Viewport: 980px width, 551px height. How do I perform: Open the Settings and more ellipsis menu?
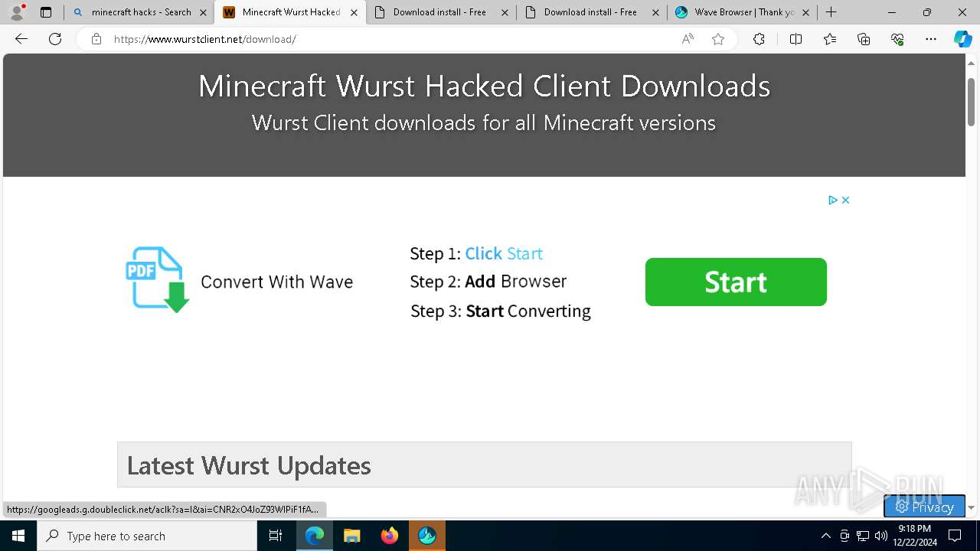click(x=931, y=39)
